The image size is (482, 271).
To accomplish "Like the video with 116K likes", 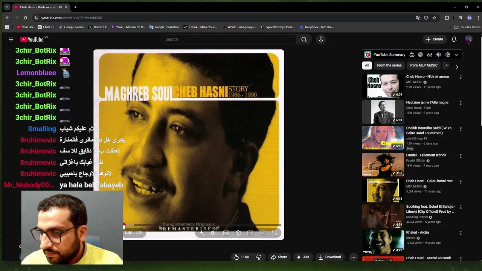I will [x=241, y=257].
